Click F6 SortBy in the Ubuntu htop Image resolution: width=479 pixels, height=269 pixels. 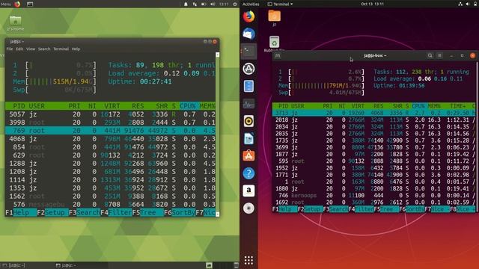pyautogui.click(x=412, y=209)
